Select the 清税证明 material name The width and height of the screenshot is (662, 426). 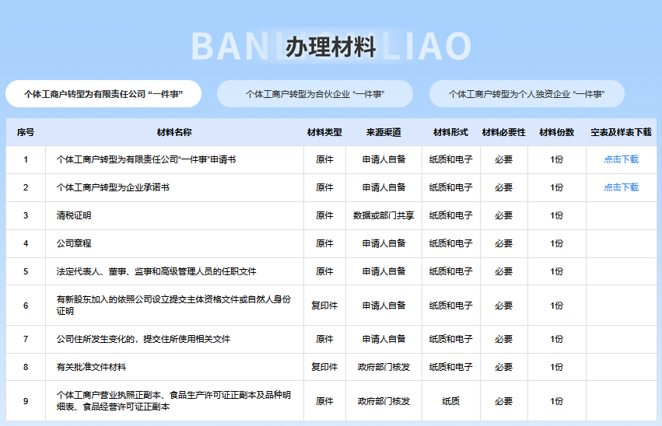coord(74,215)
